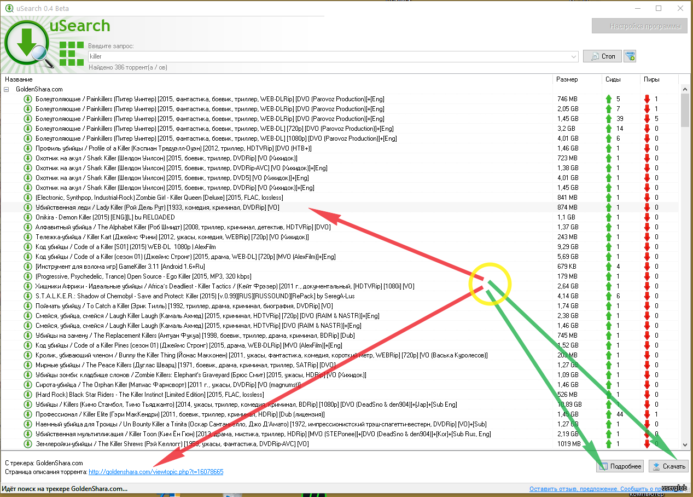Click the Стоп button to stop searching
Image resolution: width=693 pixels, height=497 pixels.
602,56
